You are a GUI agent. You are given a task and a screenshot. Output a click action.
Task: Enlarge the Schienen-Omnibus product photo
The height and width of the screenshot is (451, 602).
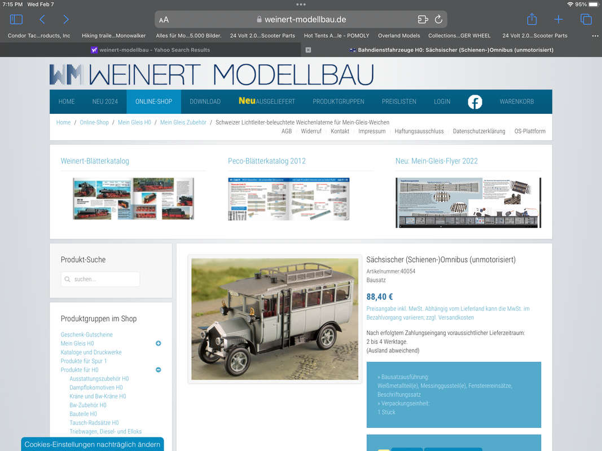(x=275, y=319)
